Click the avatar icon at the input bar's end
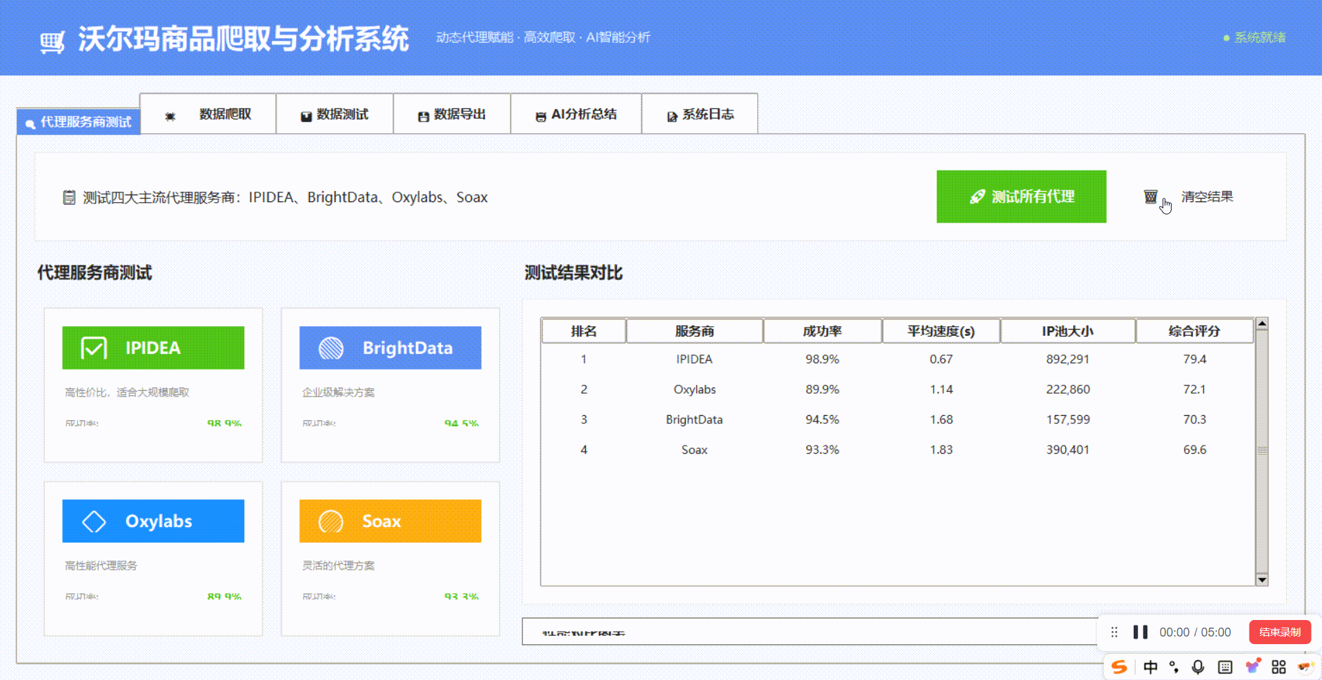The height and width of the screenshot is (680, 1322). pyautogui.click(x=1305, y=667)
